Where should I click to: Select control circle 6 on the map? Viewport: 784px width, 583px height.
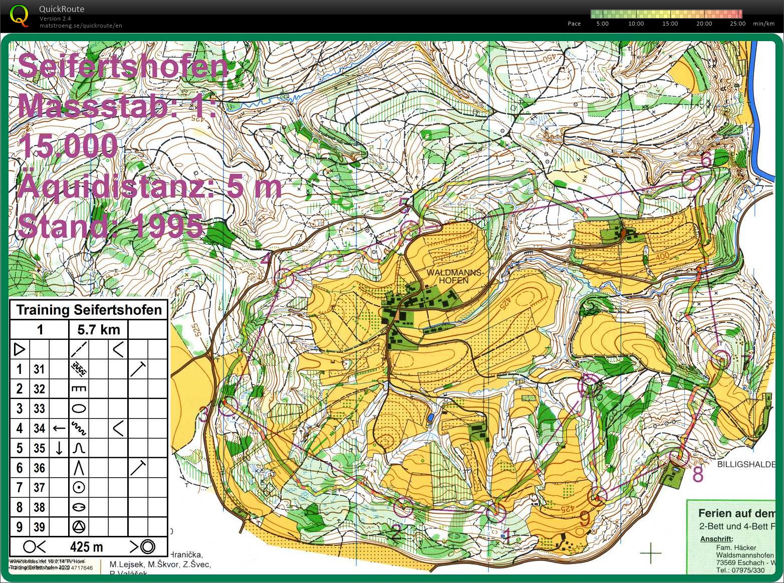(x=691, y=180)
